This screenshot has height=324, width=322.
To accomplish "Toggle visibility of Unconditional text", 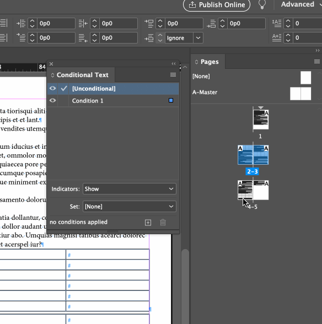I will coord(52,88).
